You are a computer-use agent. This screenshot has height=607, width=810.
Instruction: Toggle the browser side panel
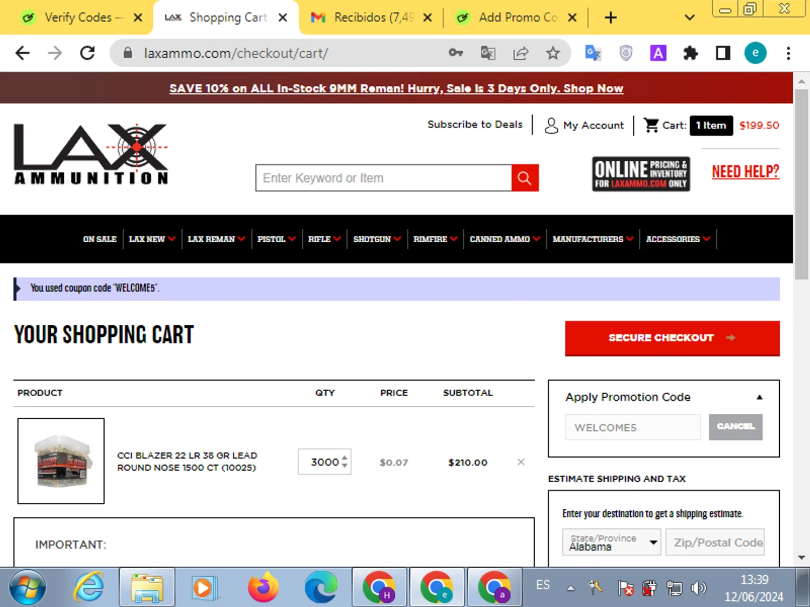pyautogui.click(x=723, y=53)
